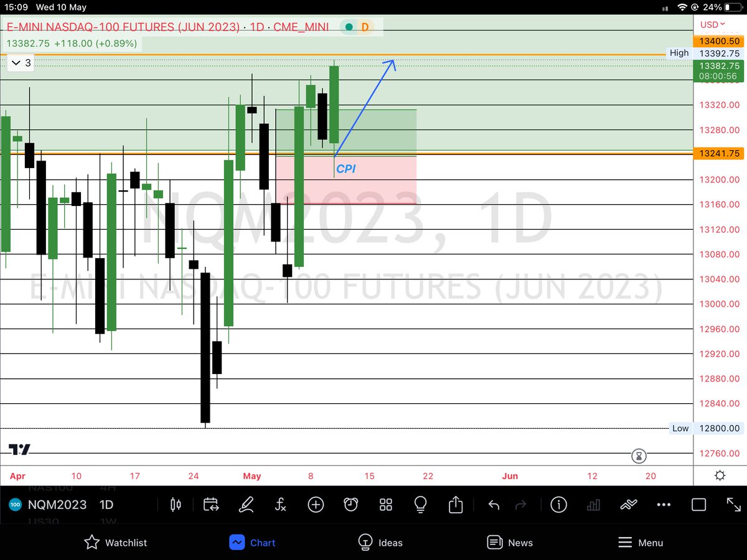Image resolution: width=747 pixels, height=560 pixels.
Task: Change the 1D timeframe in bottom bar
Action: pyautogui.click(x=106, y=505)
